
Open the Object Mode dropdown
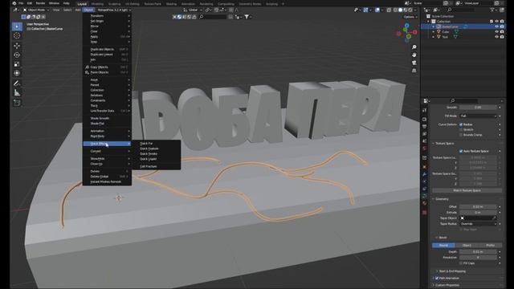click(x=35, y=10)
